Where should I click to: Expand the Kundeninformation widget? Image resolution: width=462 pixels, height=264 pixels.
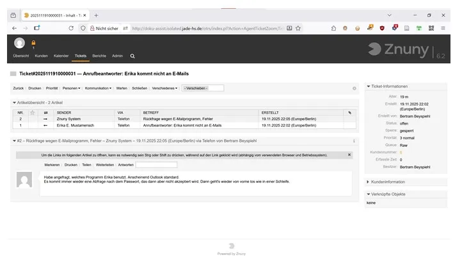pos(368,182)
